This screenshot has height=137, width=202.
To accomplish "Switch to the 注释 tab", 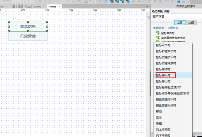I will (x=191, y=23).
